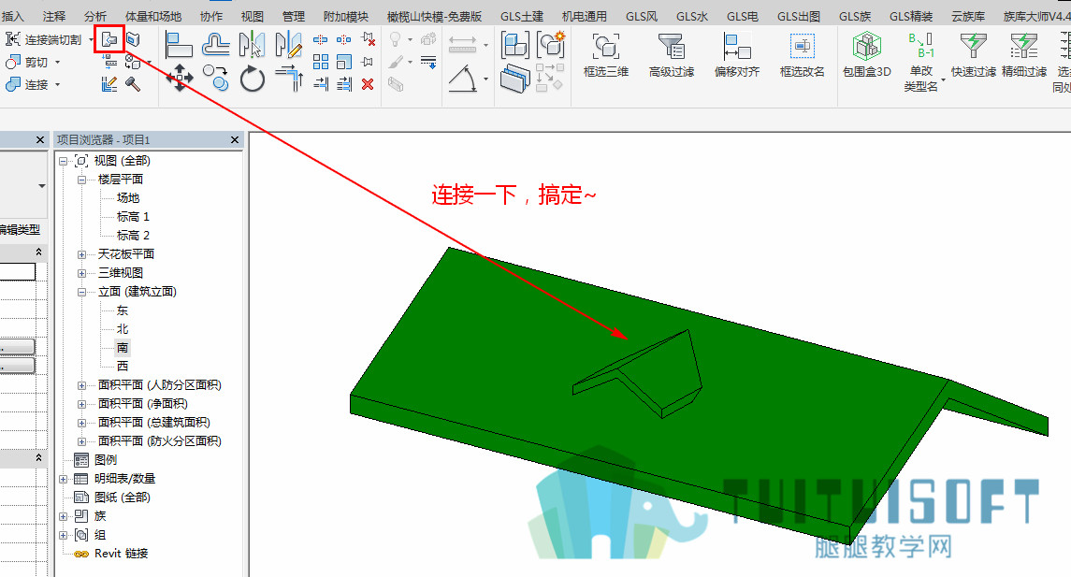Viewport: 1071px width, 577px height.
Task: Activate the Move tool
Action: pyautogui.click(x=179, y=78)
